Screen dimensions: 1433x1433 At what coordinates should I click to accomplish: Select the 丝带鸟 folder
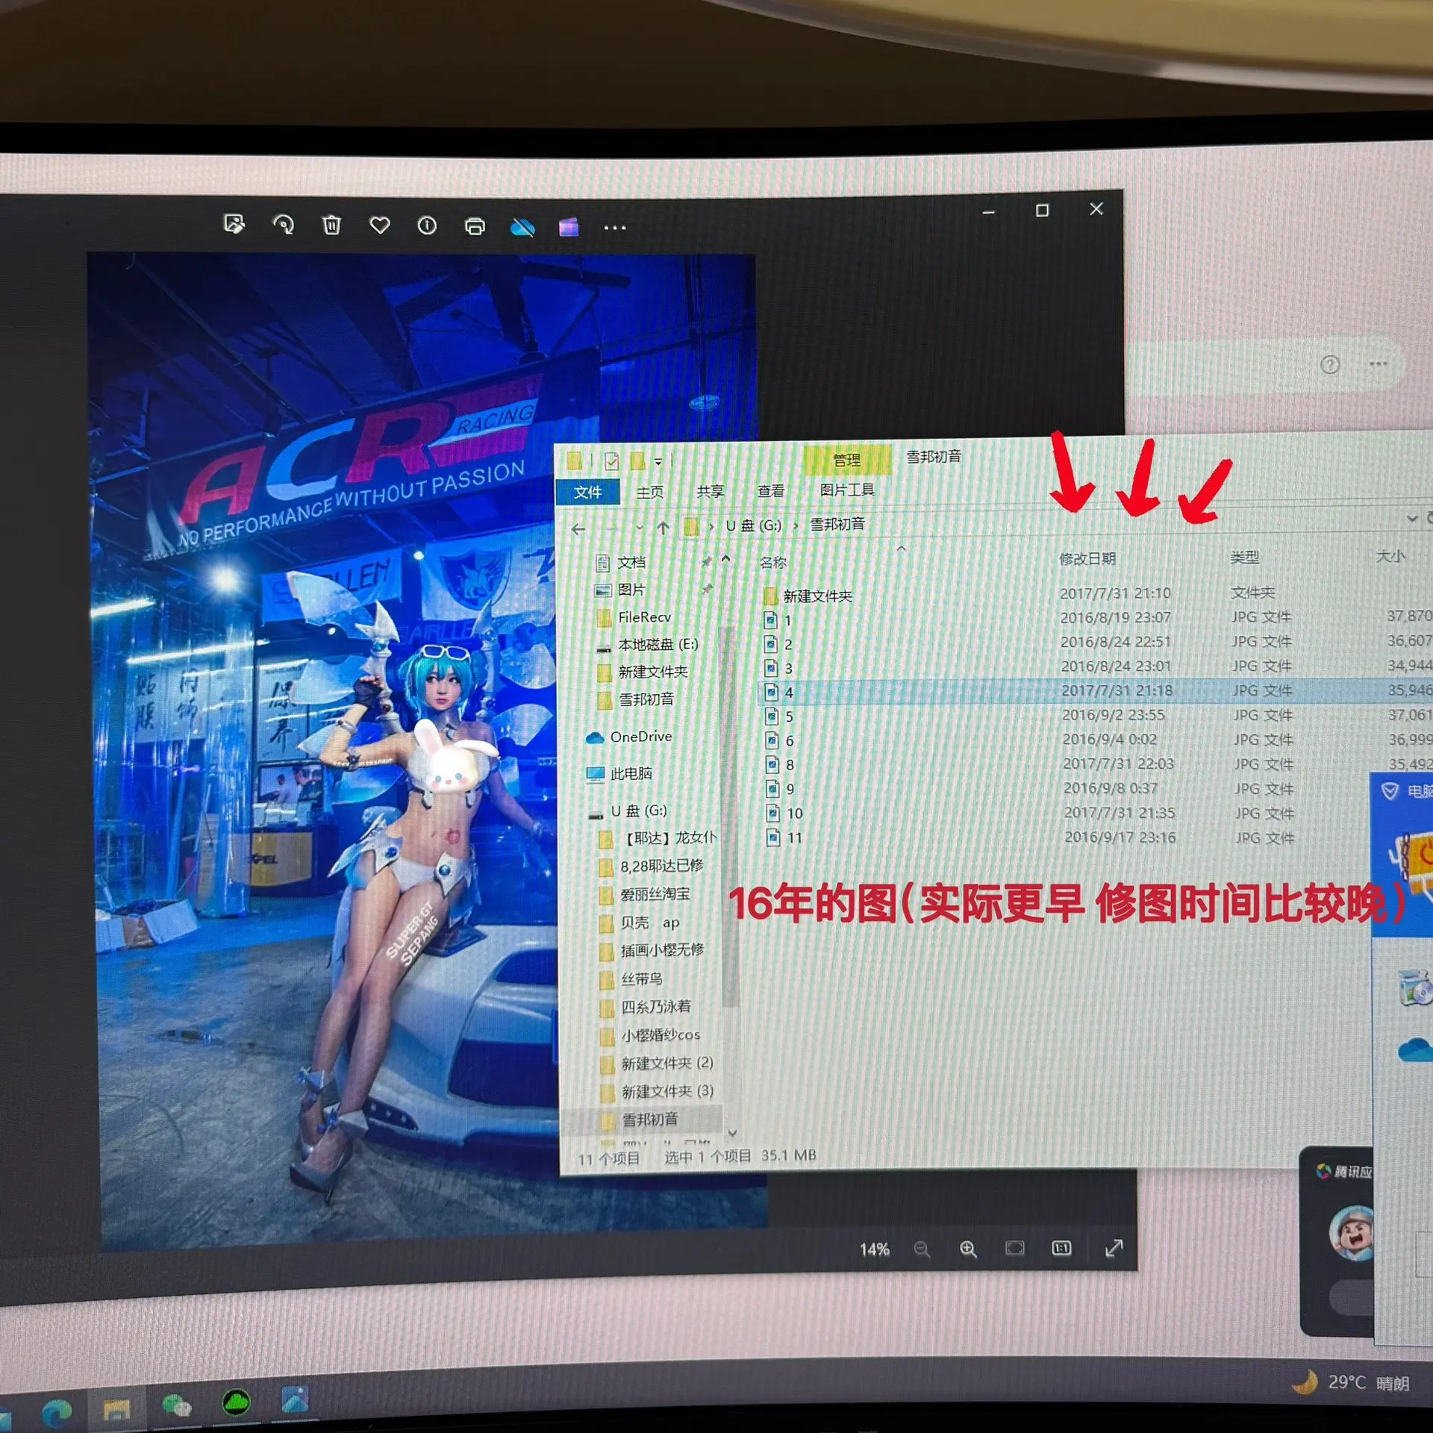pos(641,979)
